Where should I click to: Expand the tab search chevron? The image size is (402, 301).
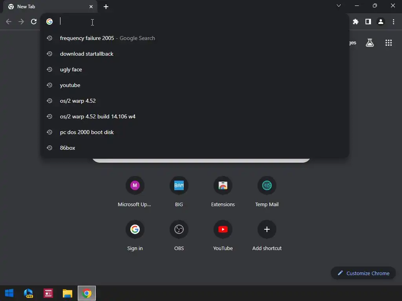(339, 5)
